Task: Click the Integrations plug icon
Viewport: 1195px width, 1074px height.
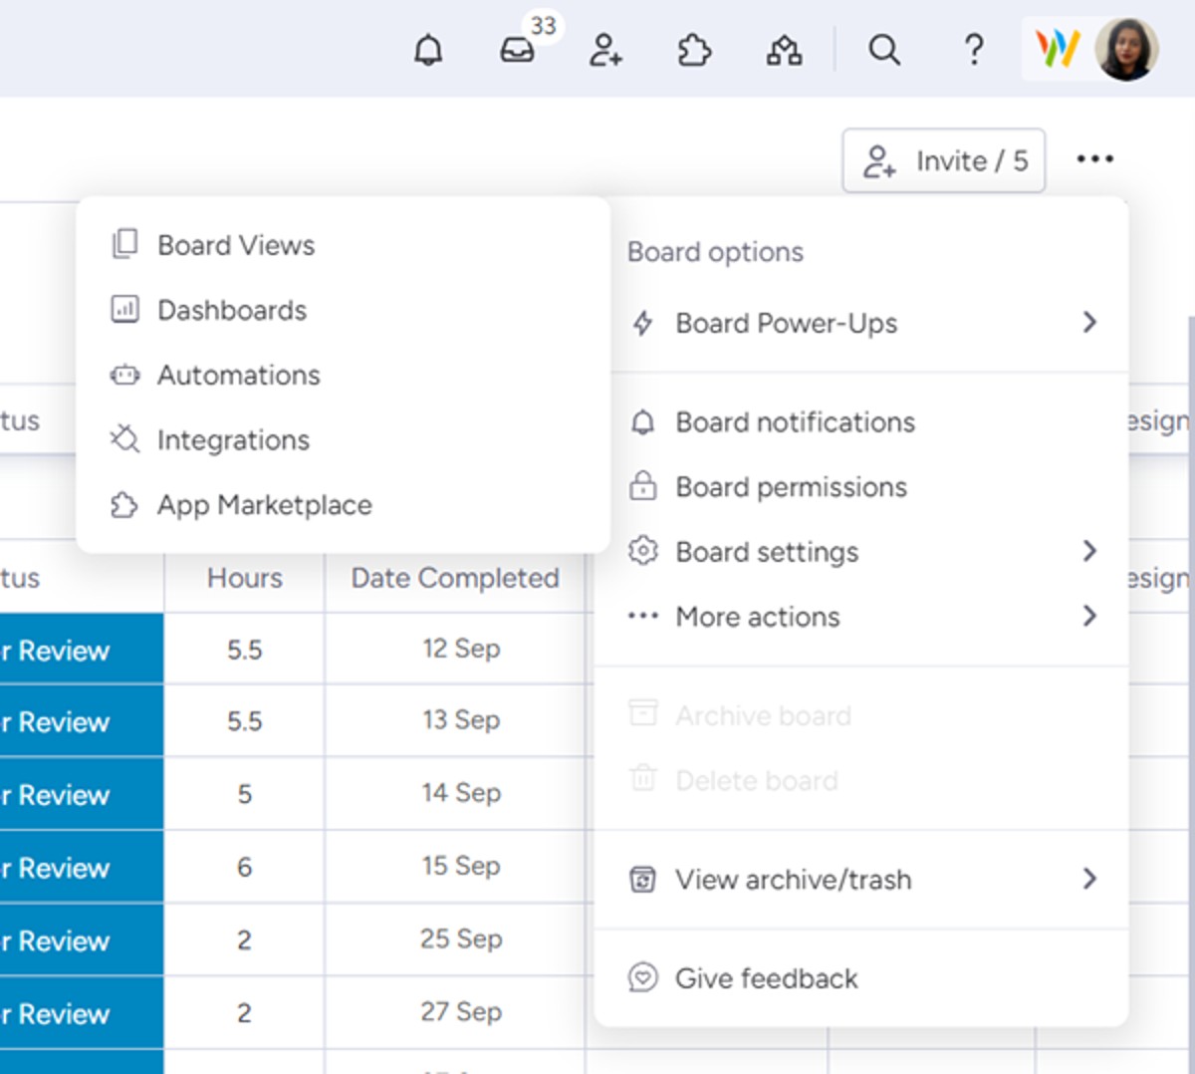Action: pyautogui.click(x=124, y=439)
